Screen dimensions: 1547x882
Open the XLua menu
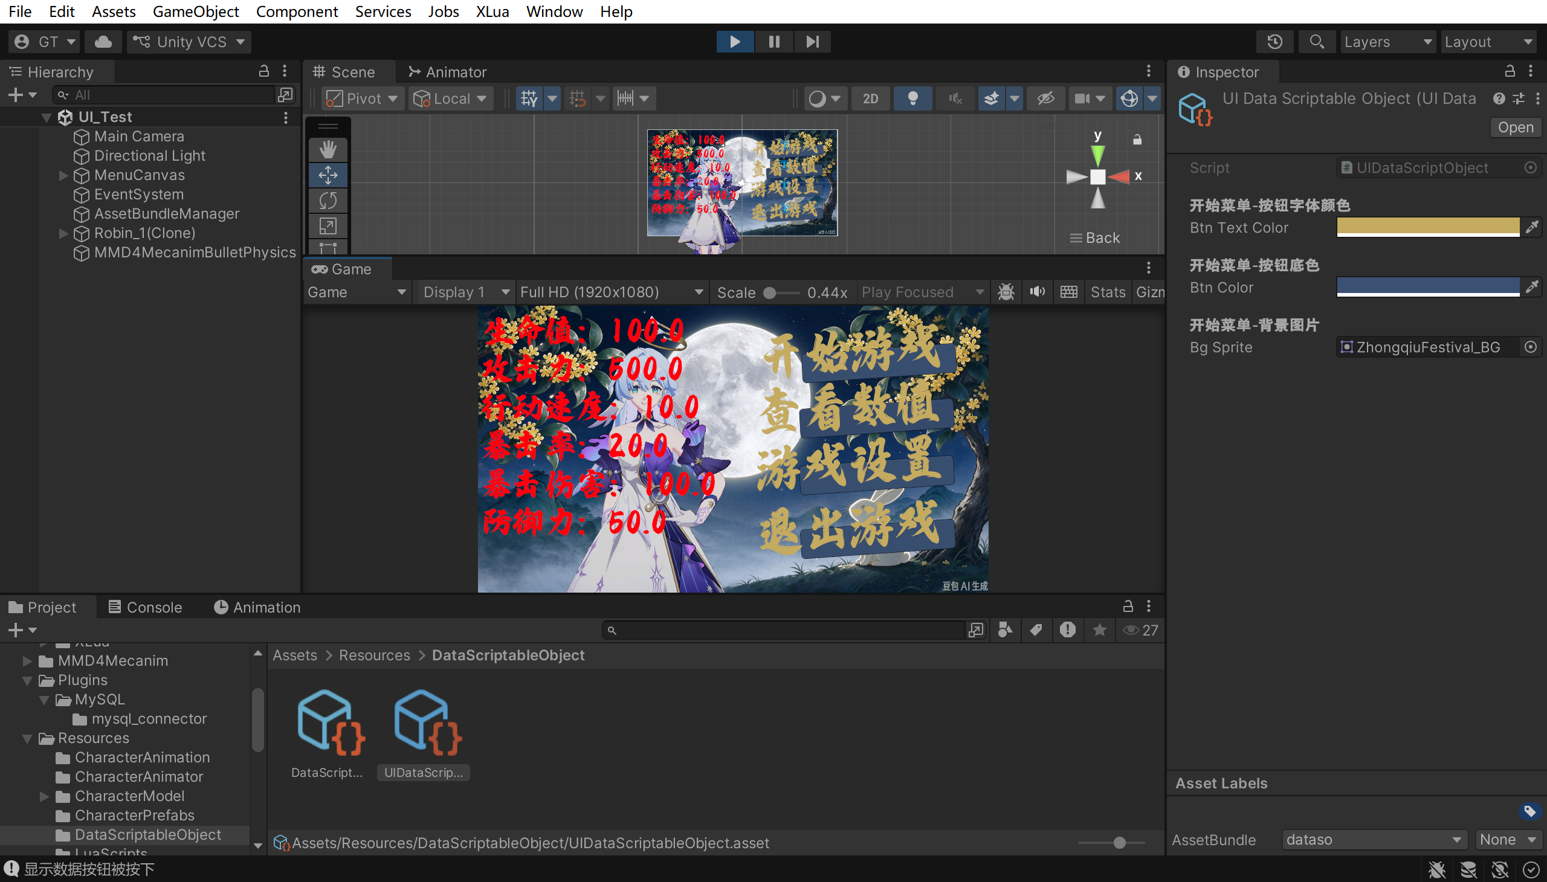(492, 11)
